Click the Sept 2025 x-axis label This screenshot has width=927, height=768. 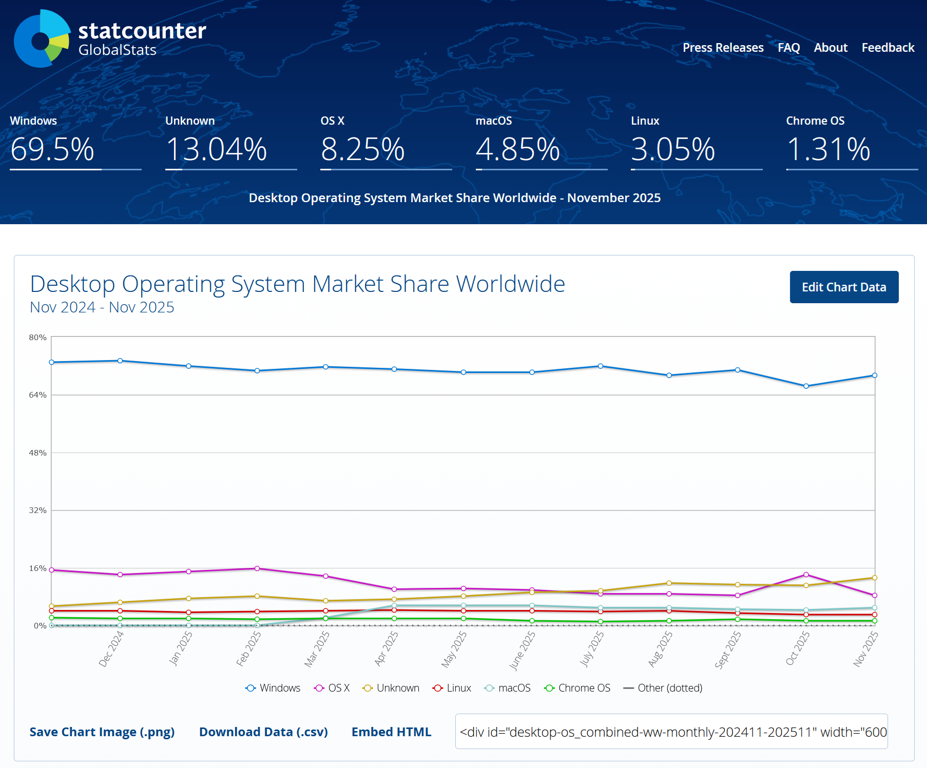click(x=728, y=650)
